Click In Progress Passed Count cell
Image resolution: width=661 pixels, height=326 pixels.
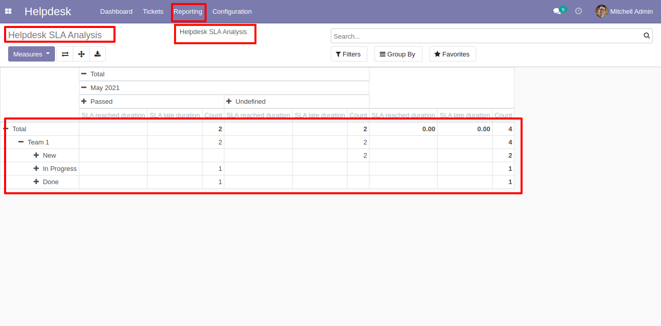213,169
